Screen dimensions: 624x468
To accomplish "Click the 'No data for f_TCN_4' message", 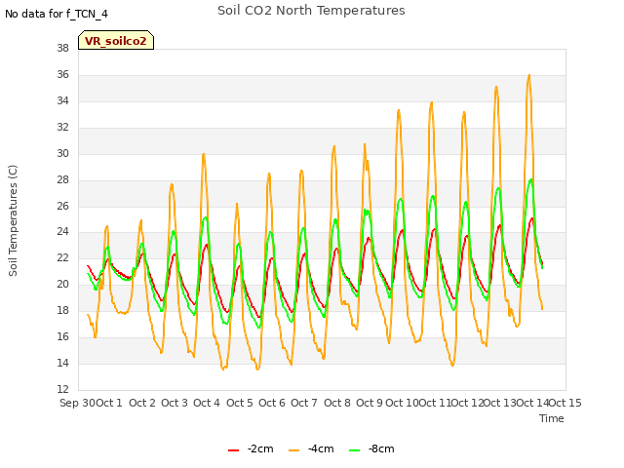I will [57, 14].
